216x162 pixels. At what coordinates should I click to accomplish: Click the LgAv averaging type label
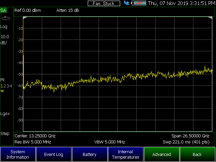click(5, 114)
